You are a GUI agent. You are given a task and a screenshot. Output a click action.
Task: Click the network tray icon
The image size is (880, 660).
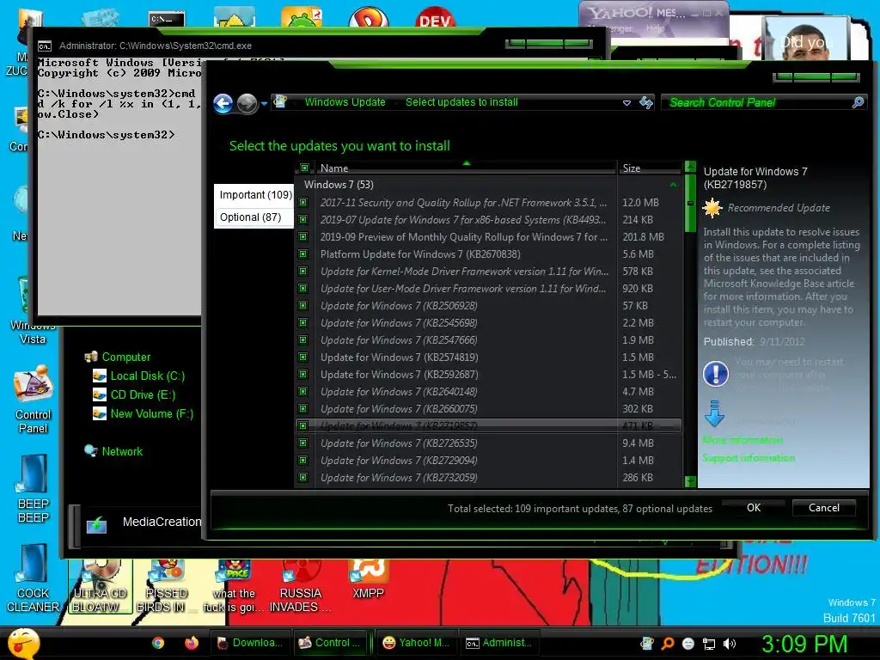click(709, 644)
